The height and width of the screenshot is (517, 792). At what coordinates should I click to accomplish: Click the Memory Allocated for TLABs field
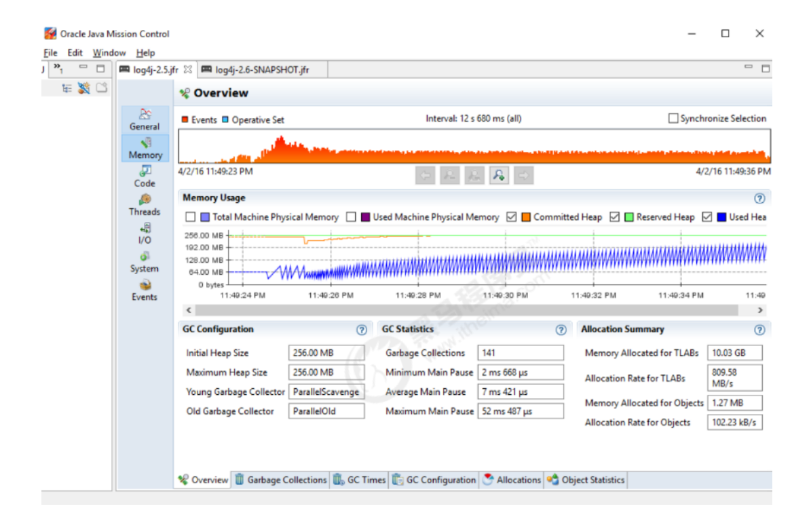point(734,353)
